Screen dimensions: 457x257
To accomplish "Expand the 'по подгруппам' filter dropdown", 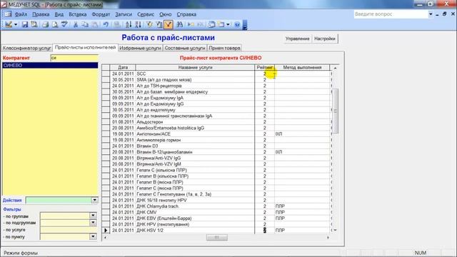I will (93, 222).
